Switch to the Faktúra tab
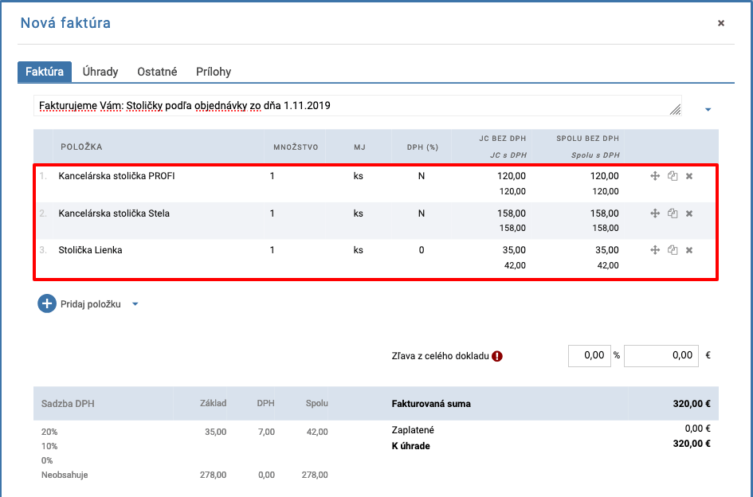This screenshot has width=753, height=497. click(45, 72)
